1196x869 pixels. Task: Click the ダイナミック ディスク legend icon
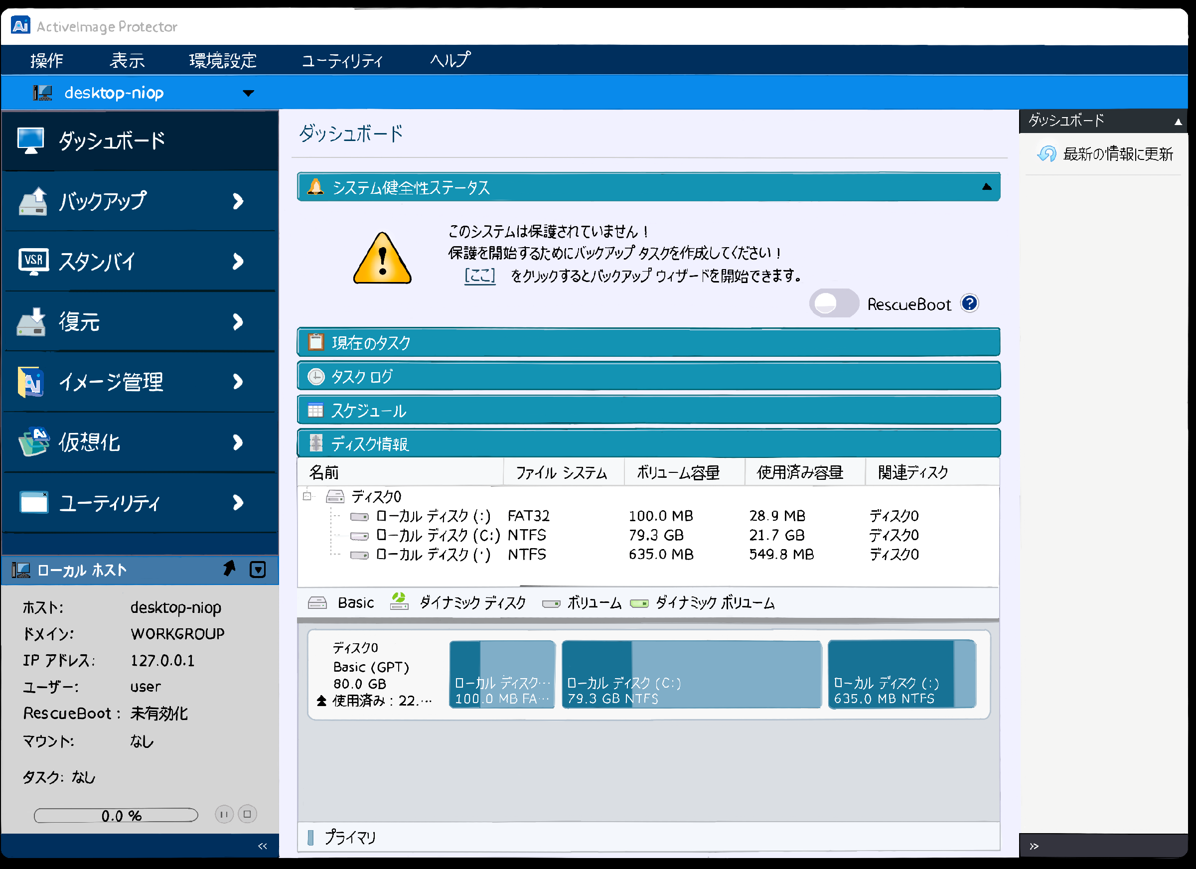[399, 601]
